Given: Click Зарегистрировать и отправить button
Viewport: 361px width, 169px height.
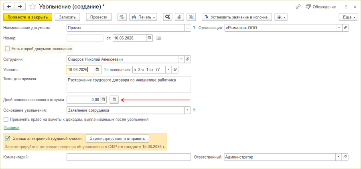Looking at the screenshot, I should click(x=118, y=138).
